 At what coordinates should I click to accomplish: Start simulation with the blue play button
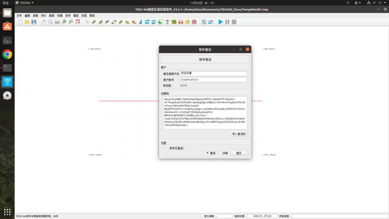tap(220, 22)
